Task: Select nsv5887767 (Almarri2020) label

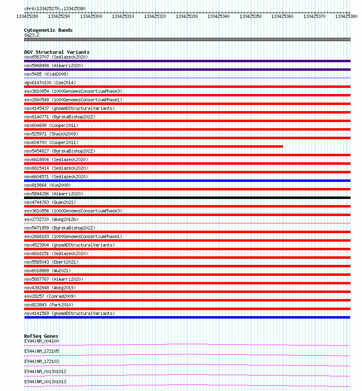Action: click(54, 279)
